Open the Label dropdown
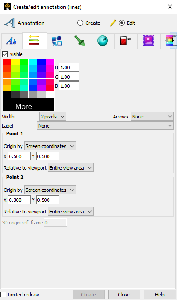 point(105,126)
